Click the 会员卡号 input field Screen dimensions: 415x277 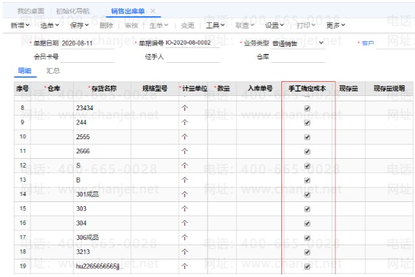(x=88, y=57)
